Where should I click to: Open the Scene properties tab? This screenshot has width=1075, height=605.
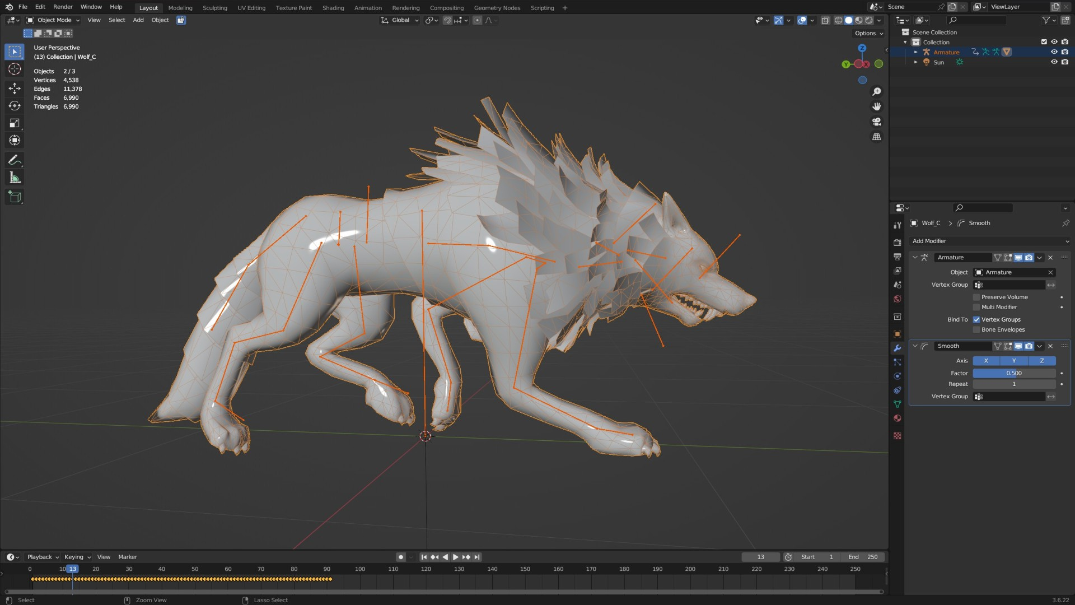(898, 285)
